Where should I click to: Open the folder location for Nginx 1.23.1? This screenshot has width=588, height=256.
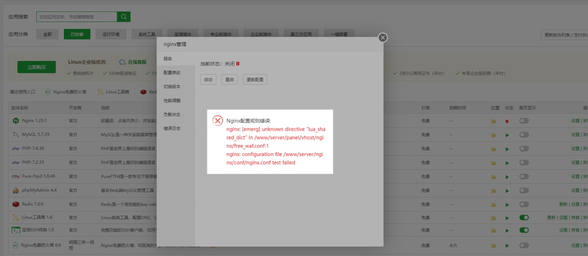coord(493,121)
